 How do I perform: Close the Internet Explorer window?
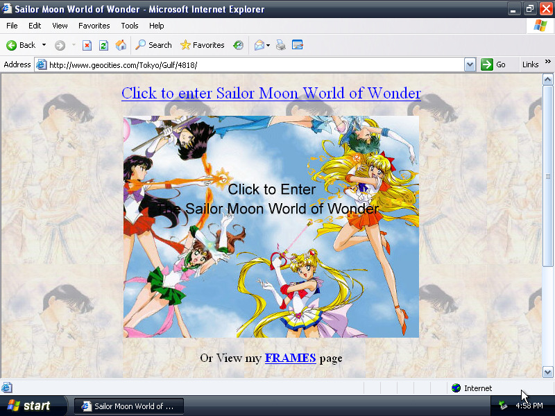546,9
